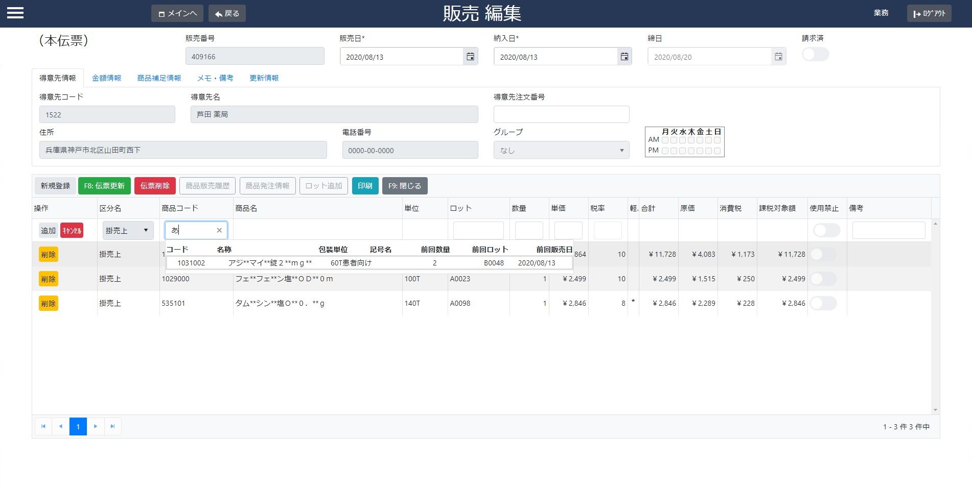The image size is (972, 488).
Task: Open calendar picker for 販売日
Action: click(x=470, y=57)
